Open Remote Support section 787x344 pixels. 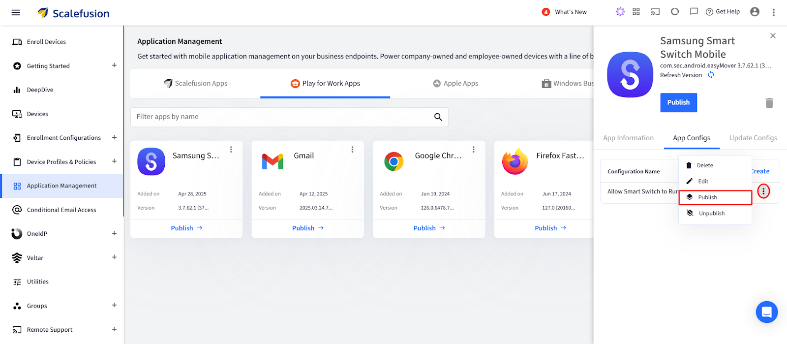pyautogui.click(x=50, y=330)
